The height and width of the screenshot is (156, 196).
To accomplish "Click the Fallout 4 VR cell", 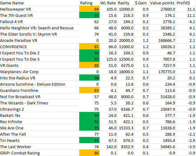I will point(39,22).
